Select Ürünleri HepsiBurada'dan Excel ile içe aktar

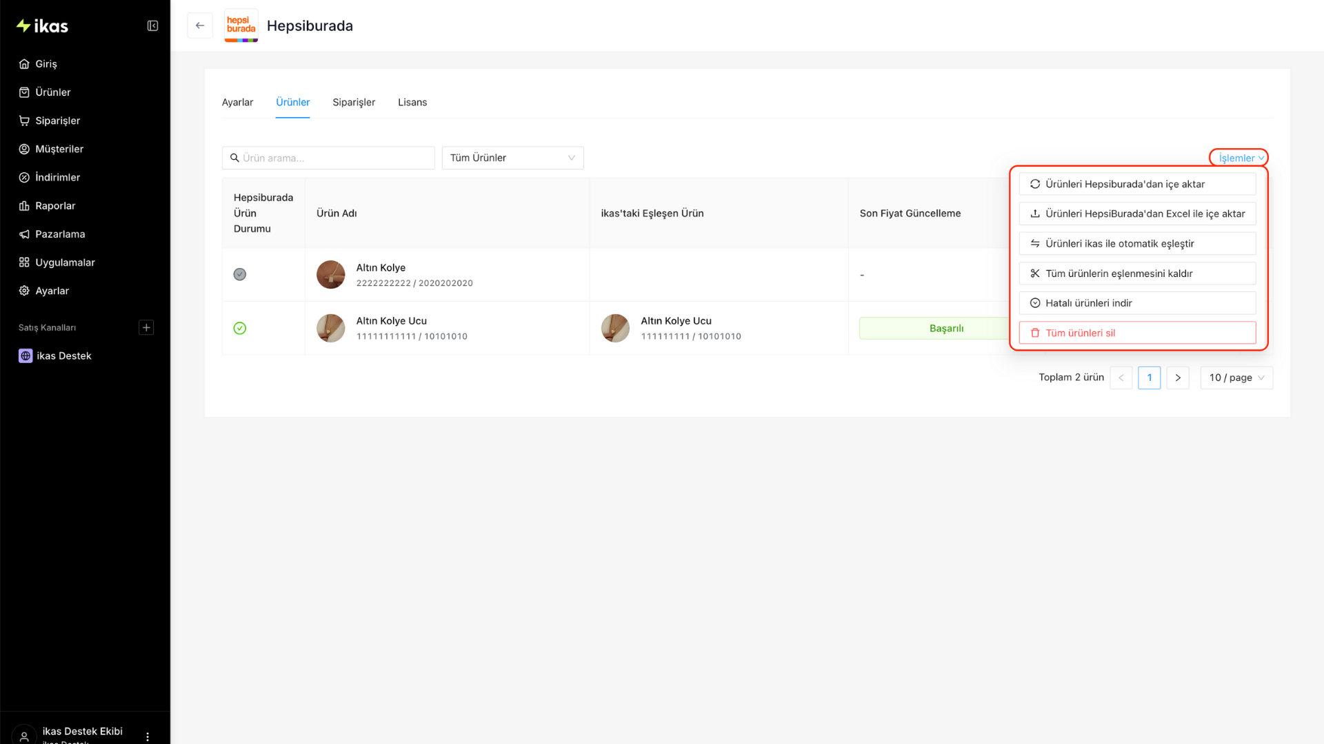1137,214
